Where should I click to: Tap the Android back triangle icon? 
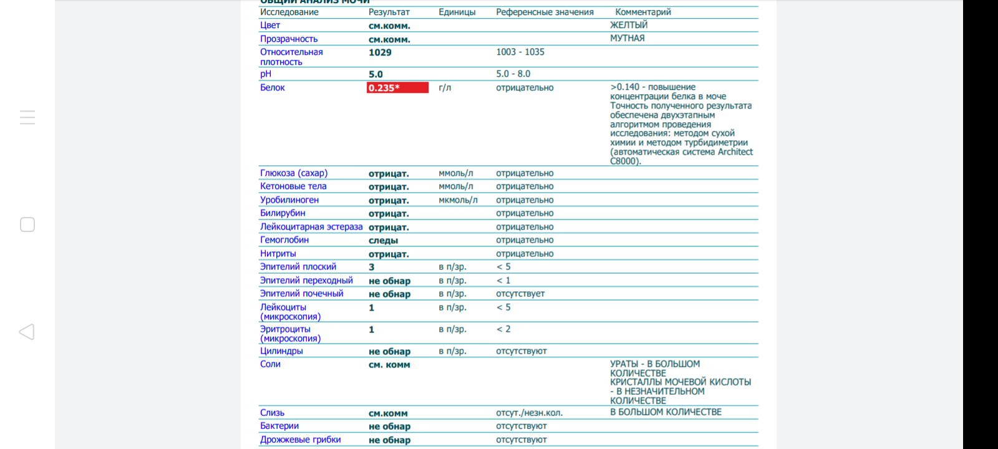27,332
